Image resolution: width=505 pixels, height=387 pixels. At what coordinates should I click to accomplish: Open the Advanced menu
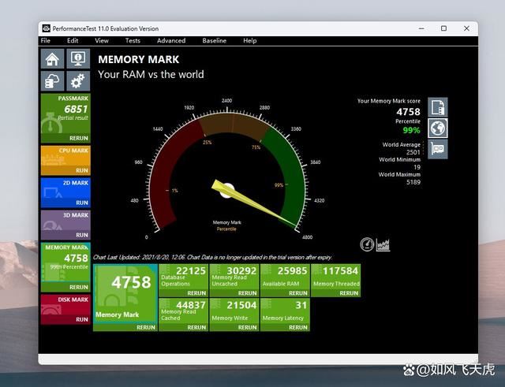(x=170, y=40)
